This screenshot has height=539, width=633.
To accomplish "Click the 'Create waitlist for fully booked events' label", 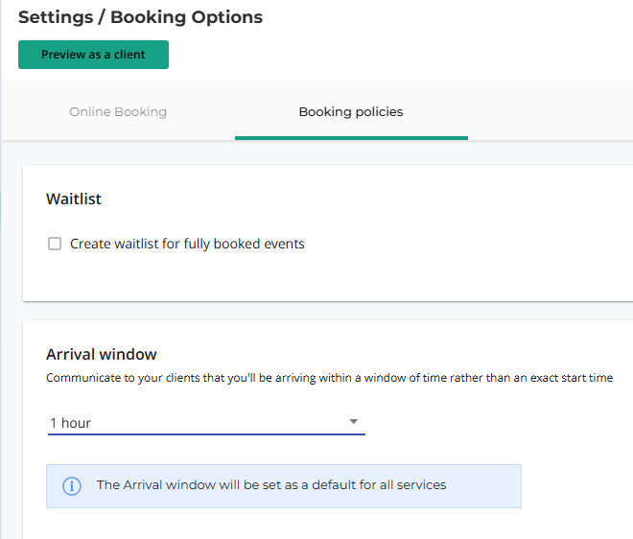I will pyautogui.click(x=187, y=244).
